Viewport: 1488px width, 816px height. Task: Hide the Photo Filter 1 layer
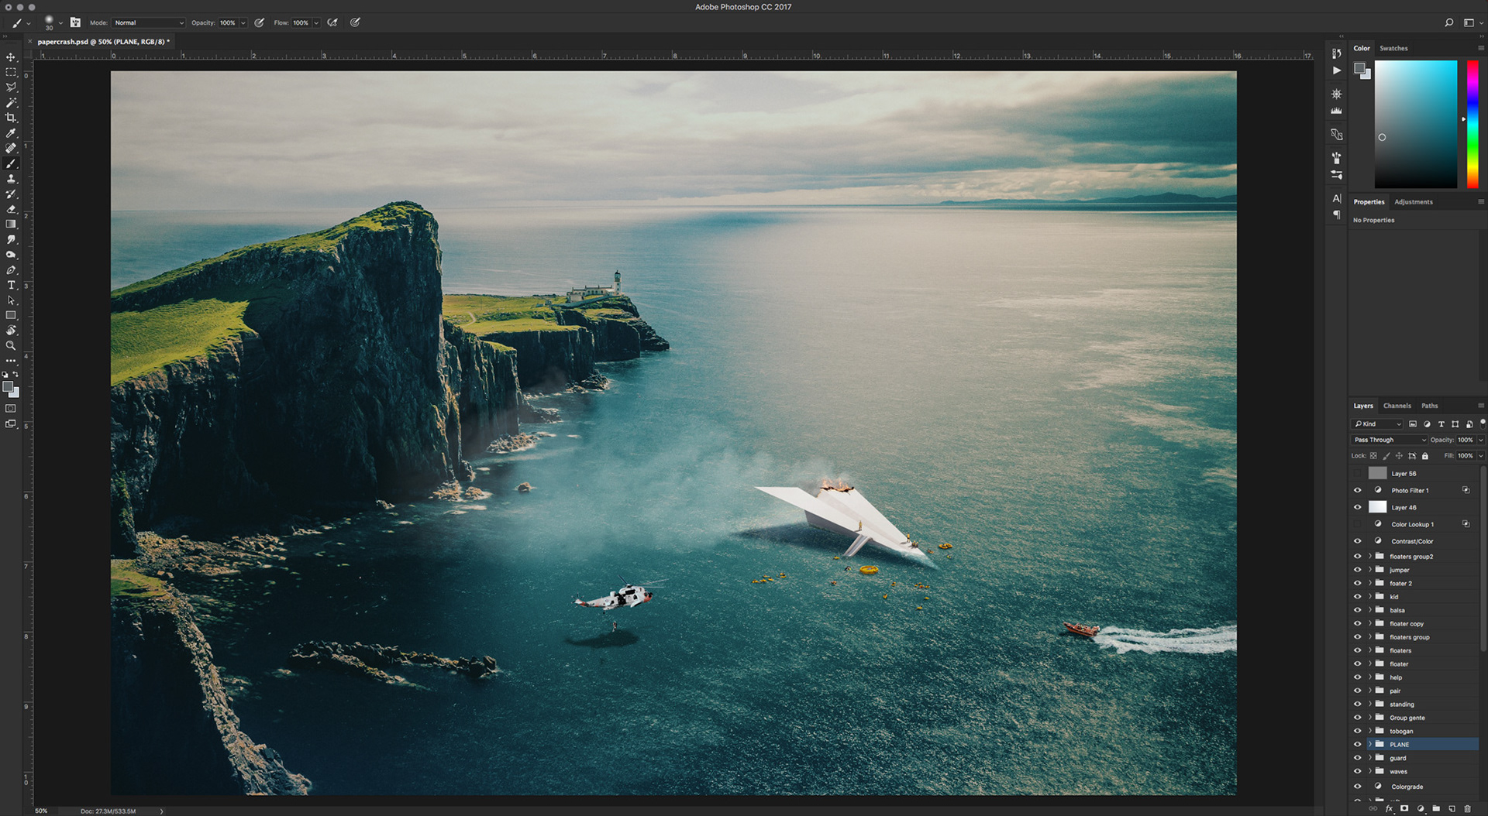[x=1357, y=490]
